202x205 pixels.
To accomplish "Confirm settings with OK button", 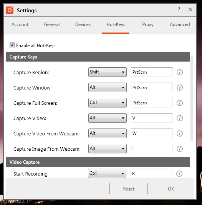I will click(171, 189).
